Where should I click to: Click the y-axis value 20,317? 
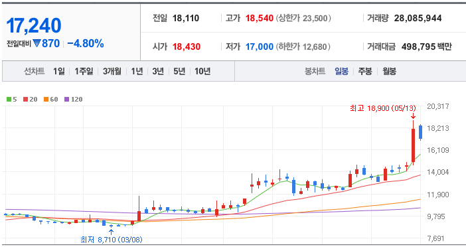tap(438, 106)
